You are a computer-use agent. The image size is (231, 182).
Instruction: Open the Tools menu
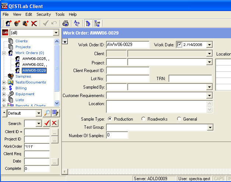click(60, 14)
